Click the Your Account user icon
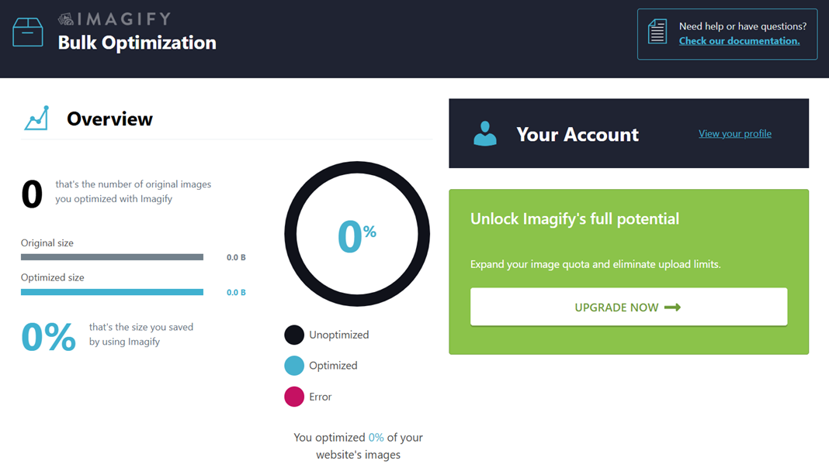829x471 pixels. coord(485,133)
